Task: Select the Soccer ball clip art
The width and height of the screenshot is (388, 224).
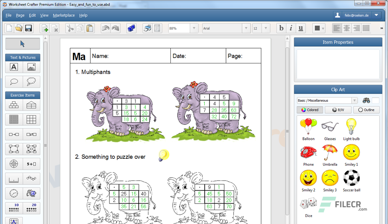Action: pyautogui.click(x=351, y=181)
